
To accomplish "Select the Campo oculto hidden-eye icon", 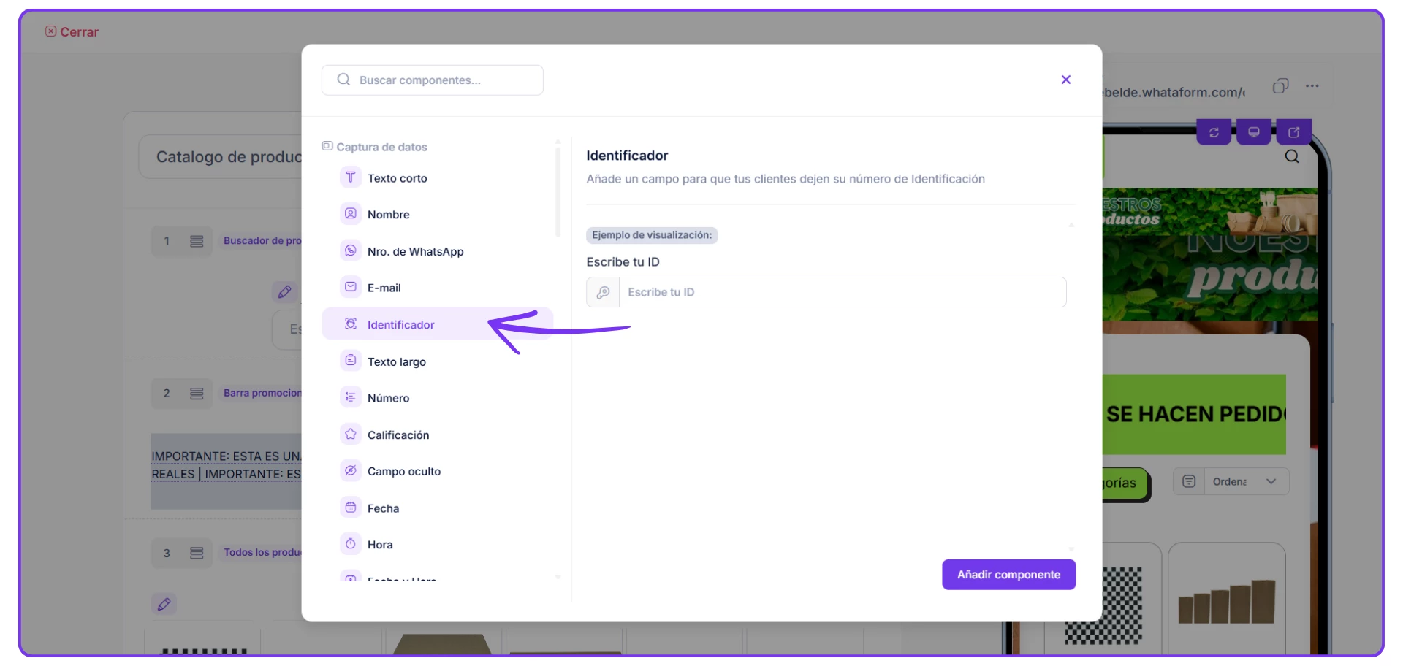I will 351,471.
